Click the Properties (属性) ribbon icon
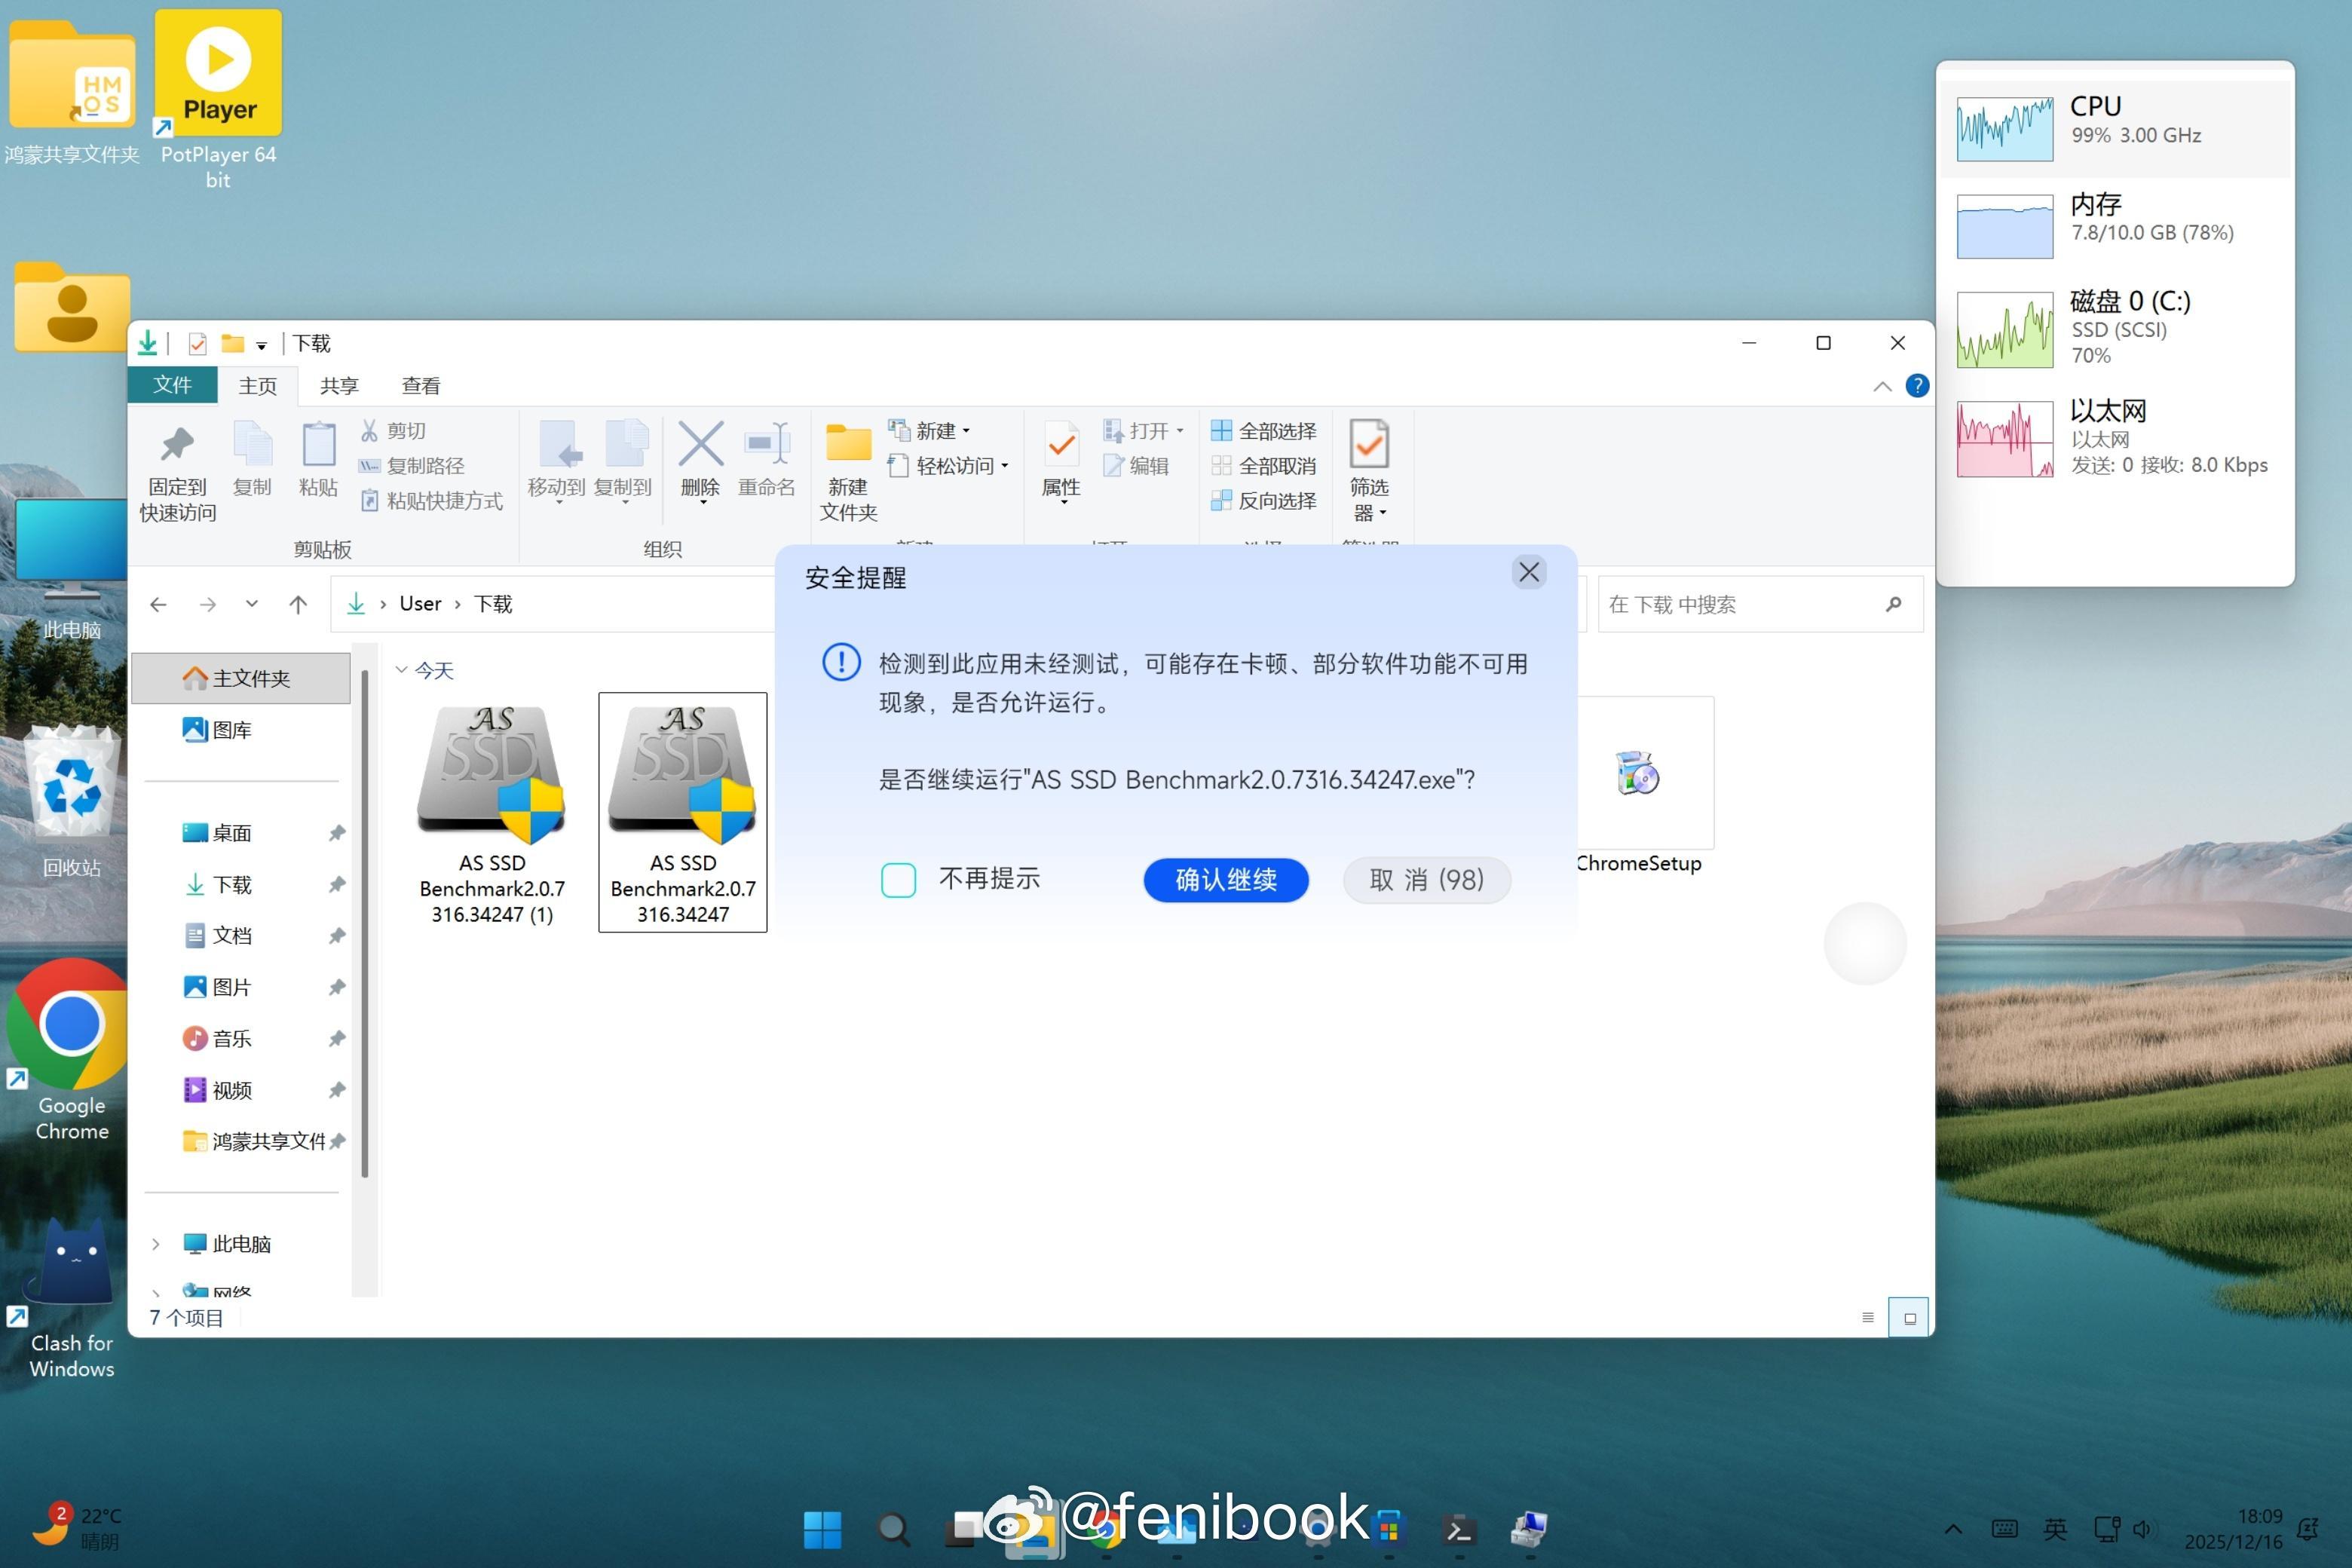Image resolution: width=2352 pixels, height=1568 pixels. [x=1061, y=445]
